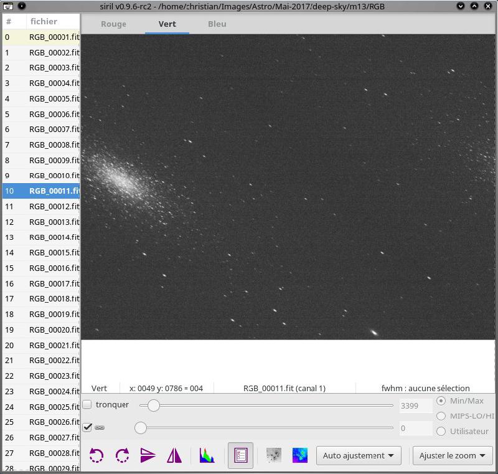The width and height of the screenshot is (498, 474).
Task: Click the chain link icon beside the checkbox
Action: point(100,428)
